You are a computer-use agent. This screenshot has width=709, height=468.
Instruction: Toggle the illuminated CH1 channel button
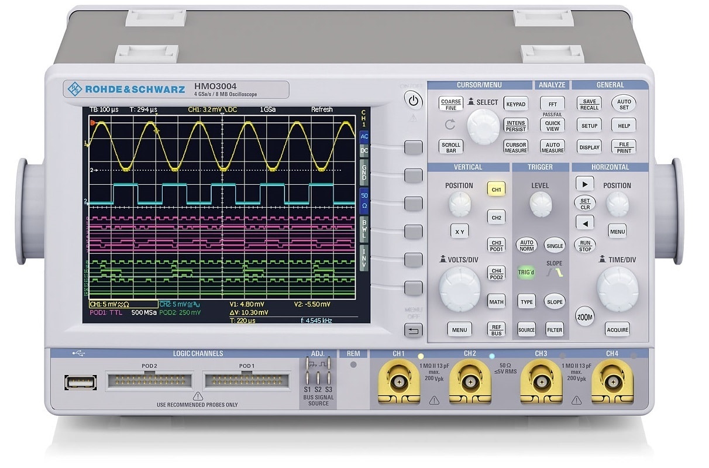point(496,190)
